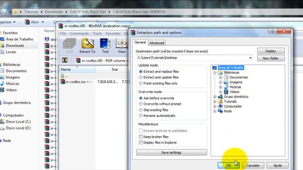This screenshot has height=170, width=303.
Task: Select Extract and replace files option
Action: tap(141, 71)
